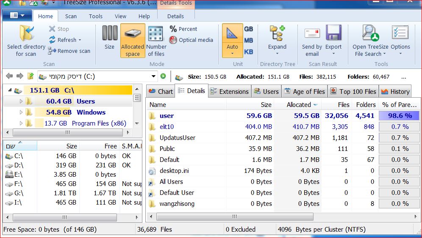This screenshot has width=422, height=238.
Task: Sort drives by the Free column
Action: click(99, 146)
